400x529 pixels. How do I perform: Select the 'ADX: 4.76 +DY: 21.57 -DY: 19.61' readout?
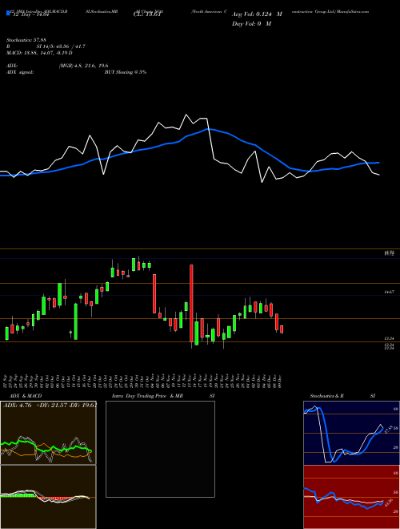pos(50,405)
